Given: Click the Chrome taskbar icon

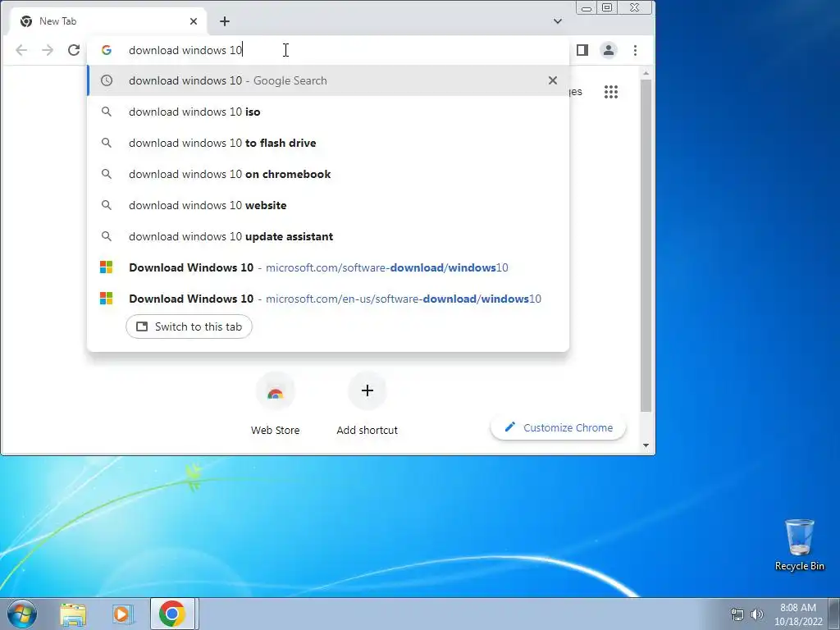Looking at the screenshot, I should [172, 614].
